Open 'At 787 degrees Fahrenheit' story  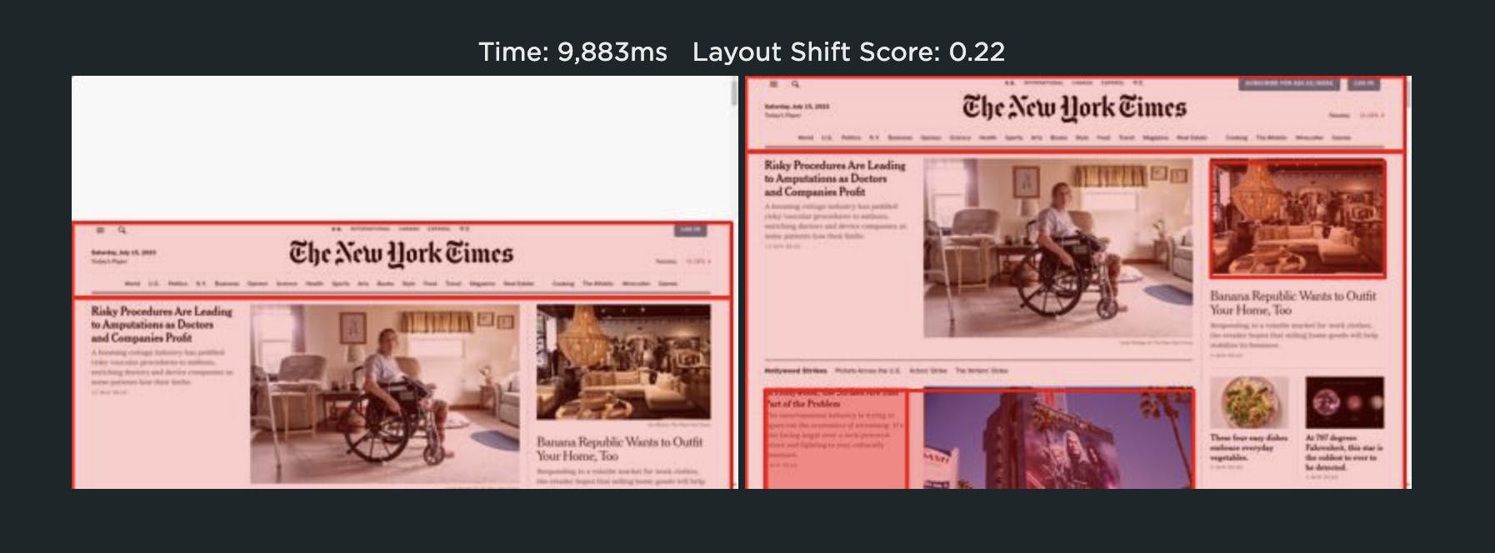pos(1343,452)
